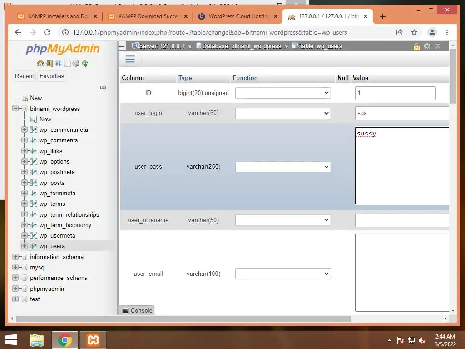This screenshot has width=465, height=349.
Task: Click the bitnami_wordpress database icon
Action: coord(25,109)
